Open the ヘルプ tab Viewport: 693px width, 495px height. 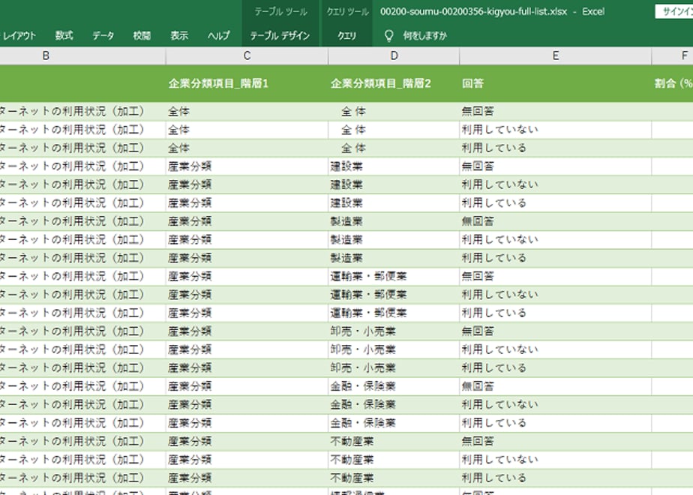tap(219, 35)
